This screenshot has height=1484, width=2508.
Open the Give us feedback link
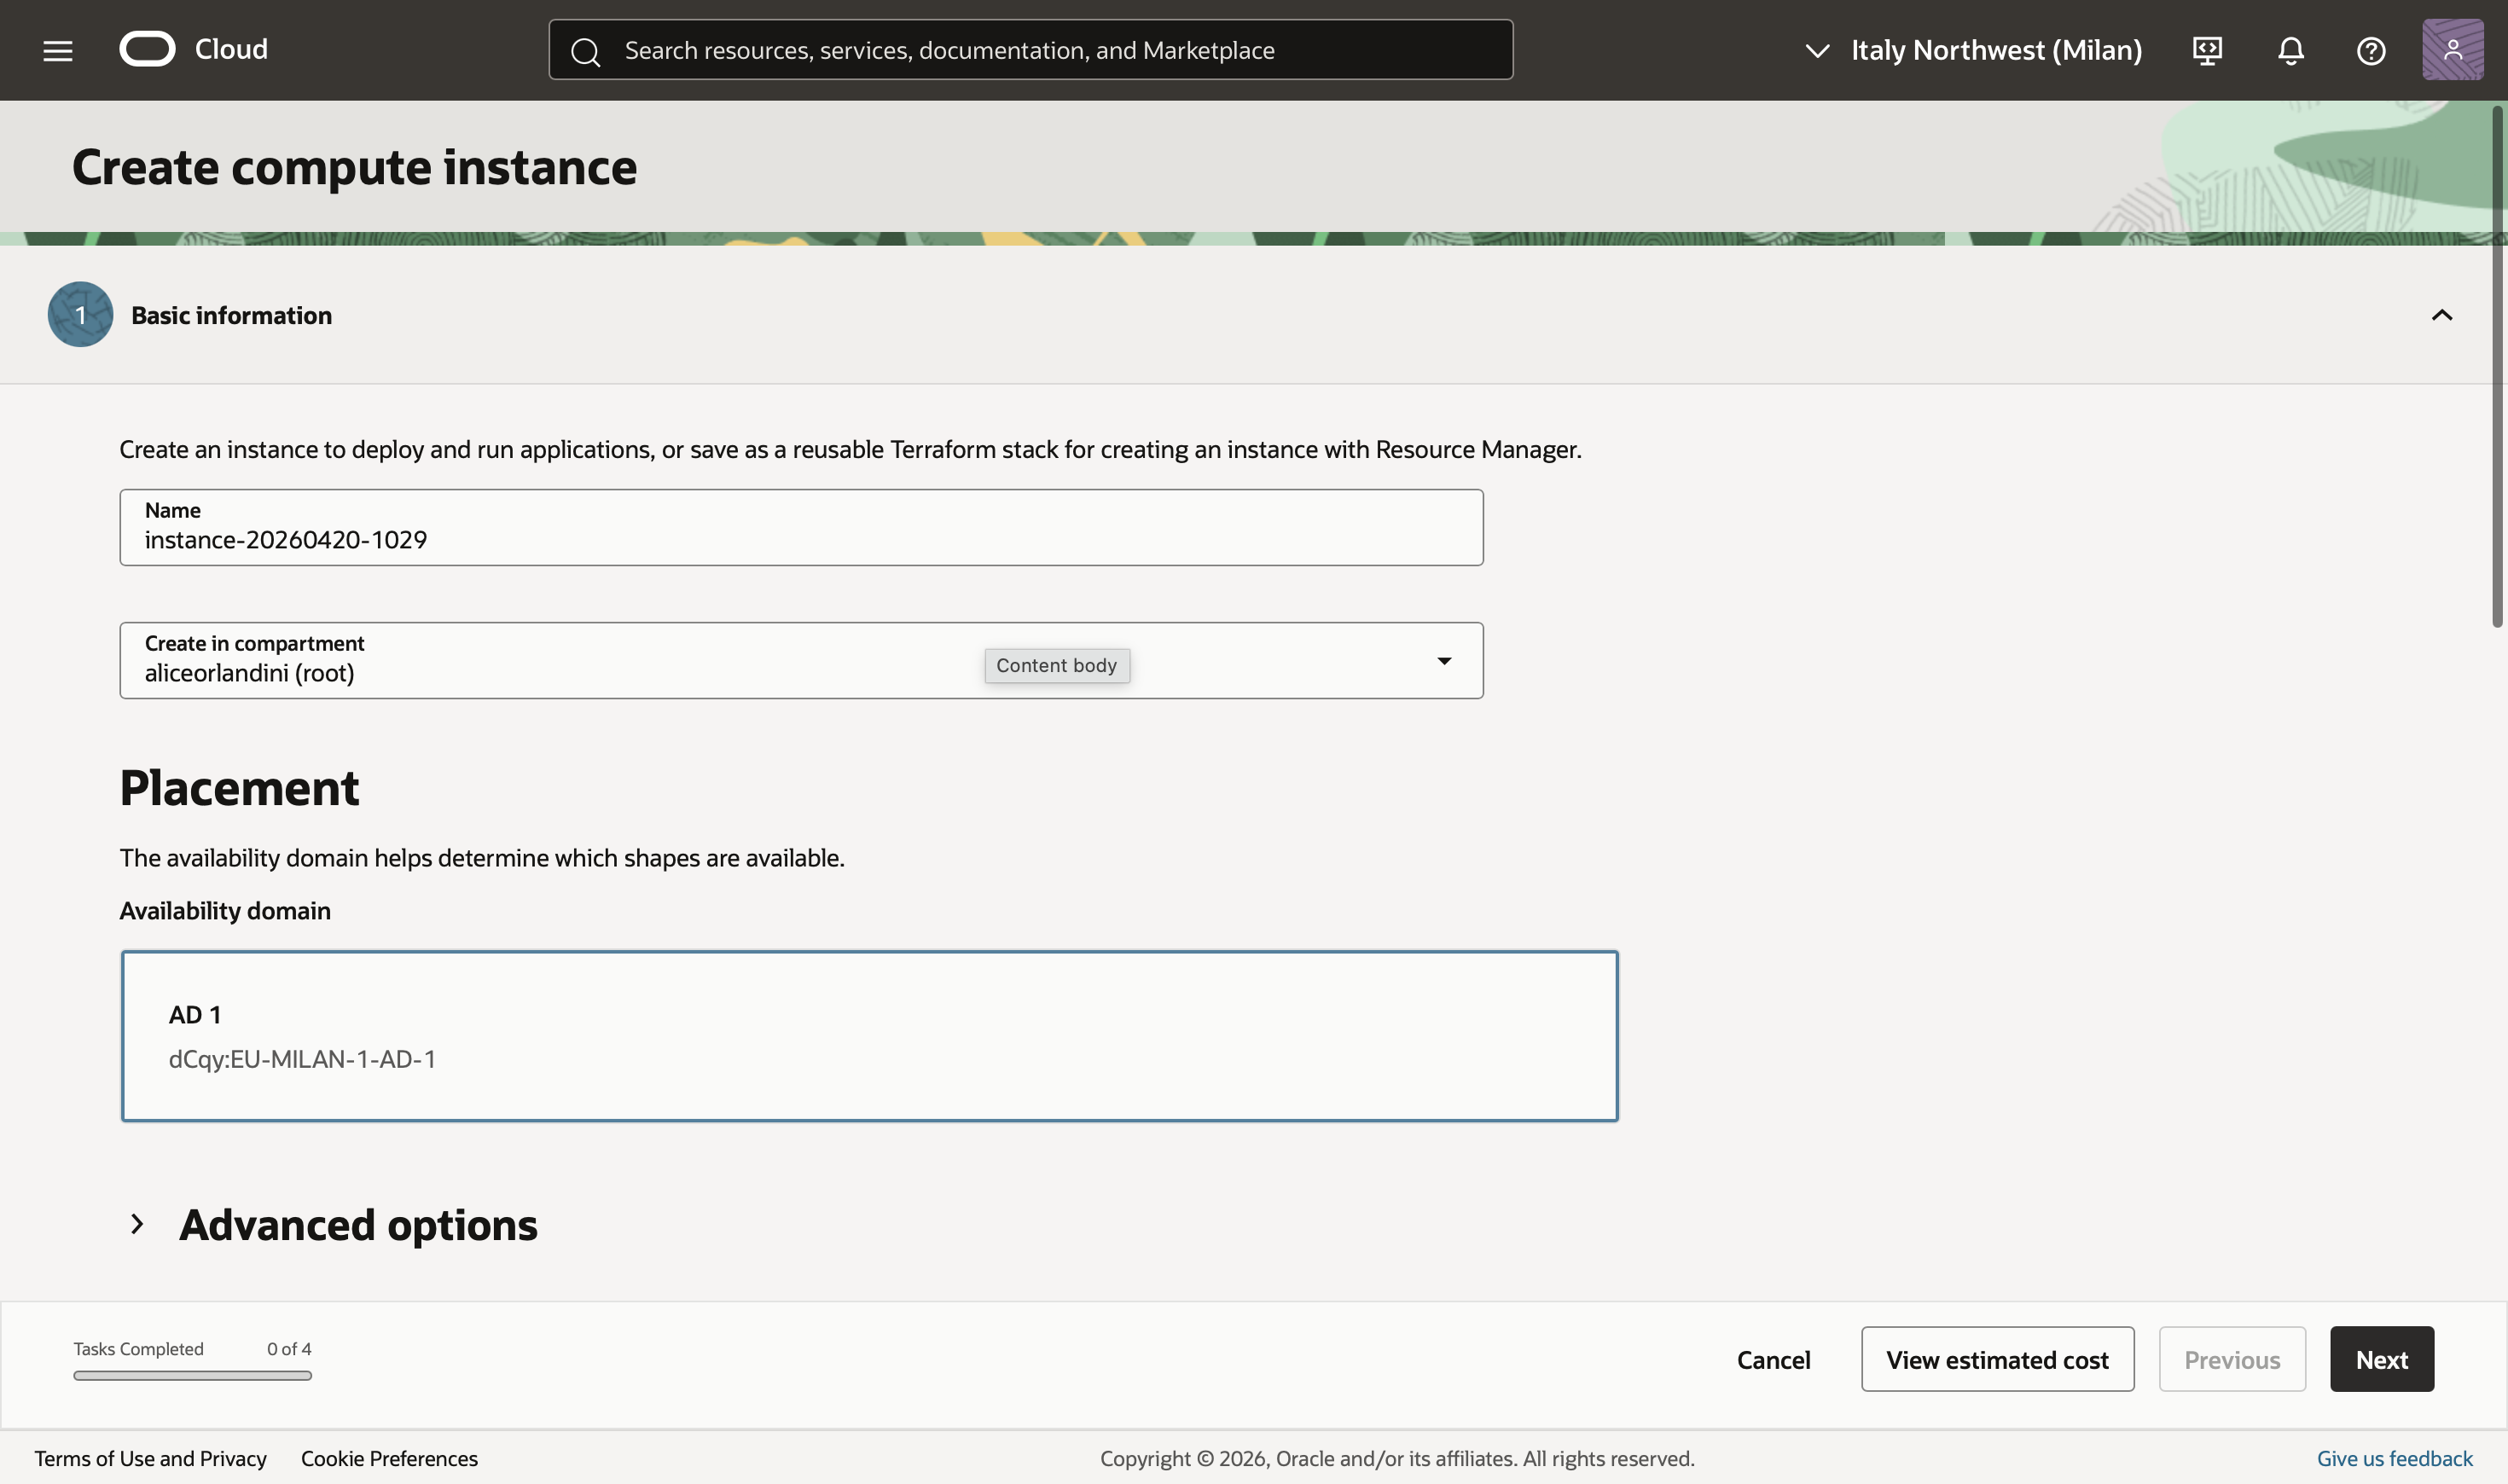point(2394,1458)
